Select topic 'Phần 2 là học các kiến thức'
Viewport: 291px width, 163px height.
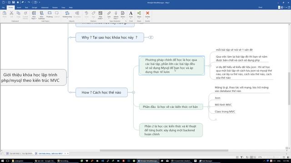[171, 130]
